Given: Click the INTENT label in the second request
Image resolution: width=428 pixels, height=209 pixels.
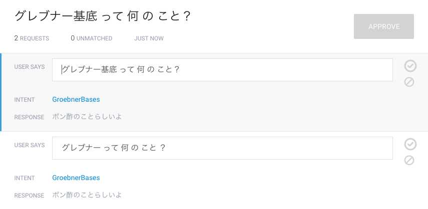Looking at the screenshot, I should (25, 178).
